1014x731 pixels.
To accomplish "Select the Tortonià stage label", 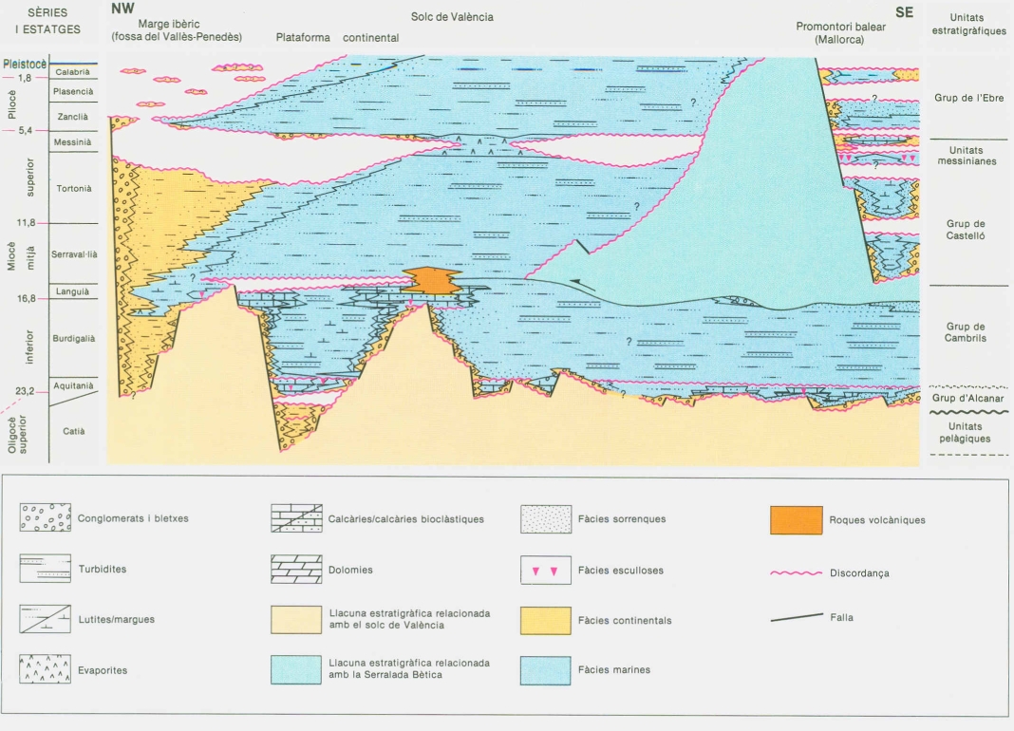I will click(x=74, y=189).
